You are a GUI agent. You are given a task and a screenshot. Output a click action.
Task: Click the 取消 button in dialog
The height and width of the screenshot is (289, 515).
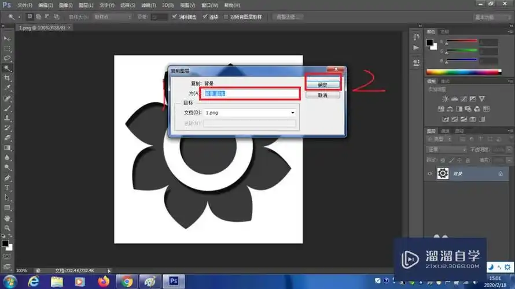[x=323, y=95]
